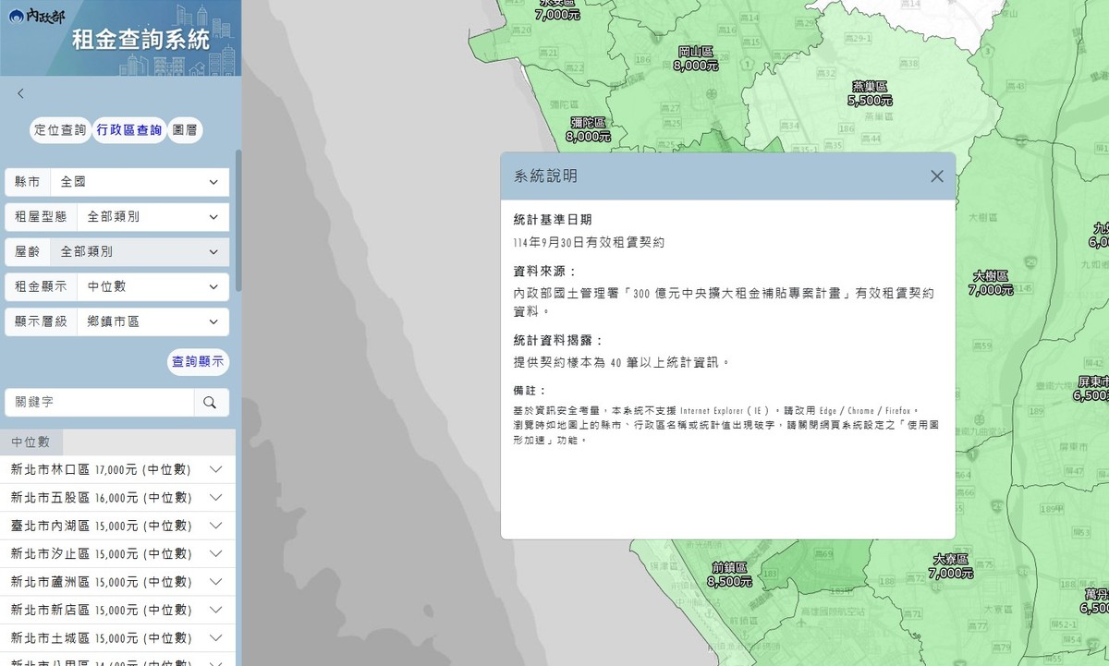
Task: Open the 屋齡 dropdown
Action: (139, 251)
